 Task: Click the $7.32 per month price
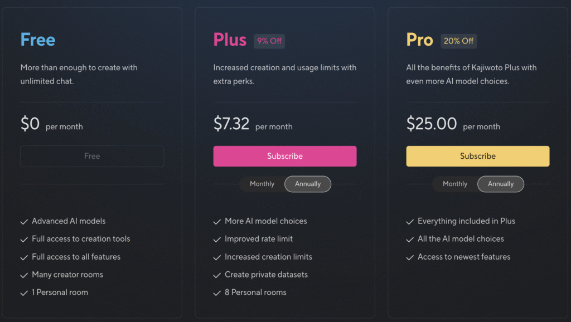[253, 124]
